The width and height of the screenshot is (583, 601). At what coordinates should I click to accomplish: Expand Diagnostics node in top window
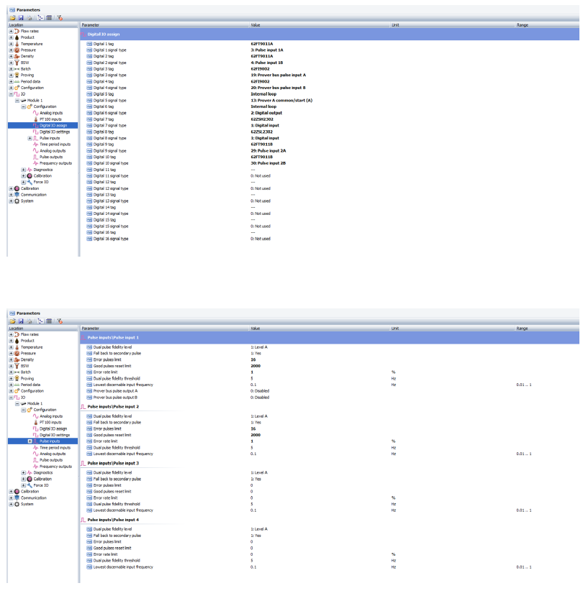pos(24,170)
